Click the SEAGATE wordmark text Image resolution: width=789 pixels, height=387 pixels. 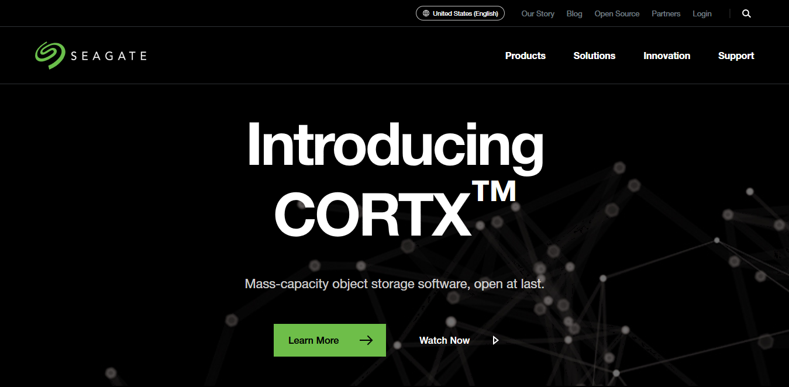point(108,56)
